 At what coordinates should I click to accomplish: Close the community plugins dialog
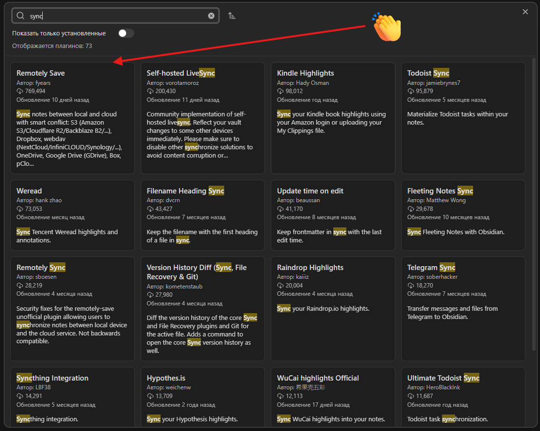[x=525, y=12]
